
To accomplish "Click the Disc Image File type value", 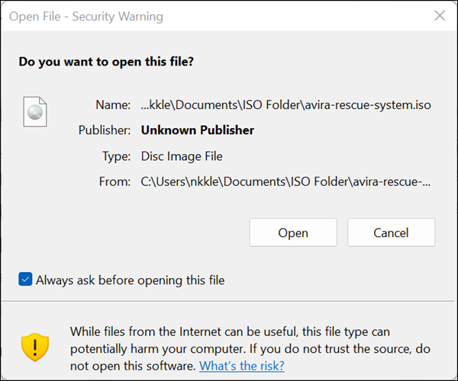I will pyautogui.click(x=182, y=156).
